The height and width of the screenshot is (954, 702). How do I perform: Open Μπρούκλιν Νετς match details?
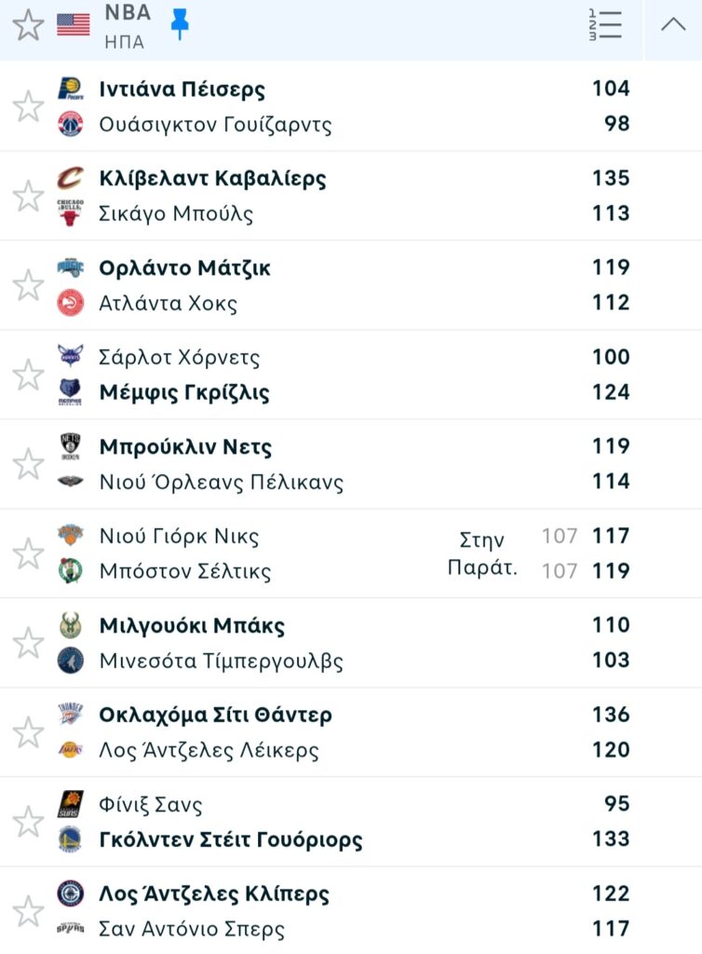185,447
